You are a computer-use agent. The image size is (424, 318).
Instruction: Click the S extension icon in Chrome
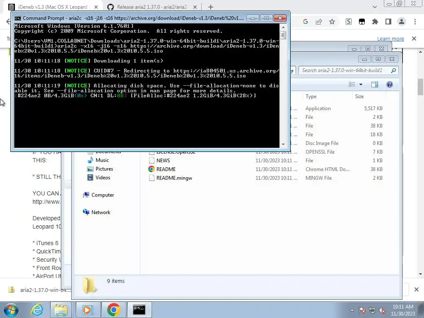349,22
